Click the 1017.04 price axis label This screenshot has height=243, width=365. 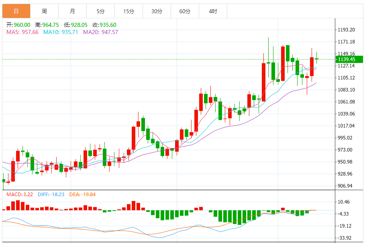pos(347,126)
